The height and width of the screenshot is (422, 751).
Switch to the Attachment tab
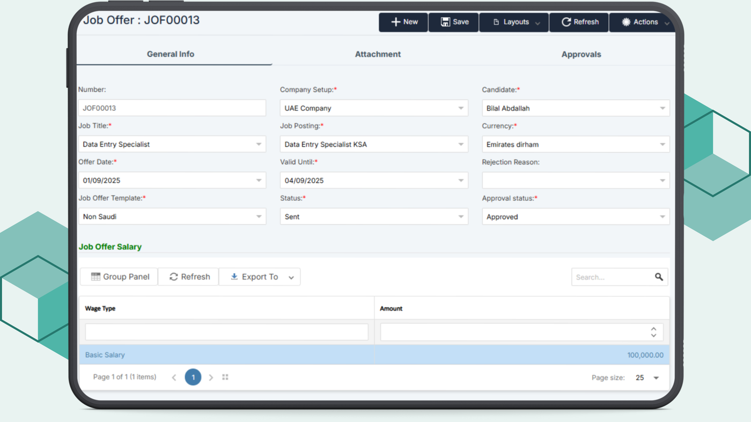pyautogui.click(x=378, y=54)
